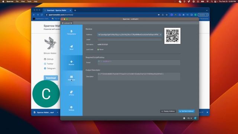The height and width of the screenshot is (134, 238).
Task: Click the receive address QR code image
Action: [172, 36]
